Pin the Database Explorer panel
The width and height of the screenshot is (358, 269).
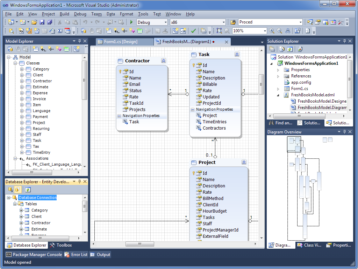[79, 181]
